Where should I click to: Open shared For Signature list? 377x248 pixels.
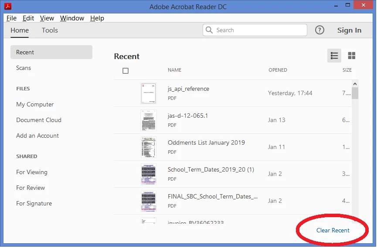click(34, 203)
